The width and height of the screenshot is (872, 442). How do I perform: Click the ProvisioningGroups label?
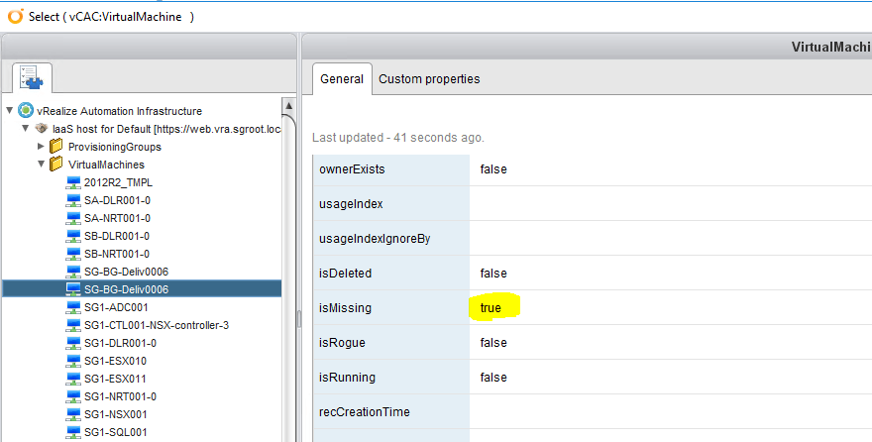pyautogui.click(x=115, y=147)
